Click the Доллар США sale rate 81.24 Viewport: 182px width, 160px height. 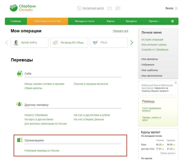170,149
